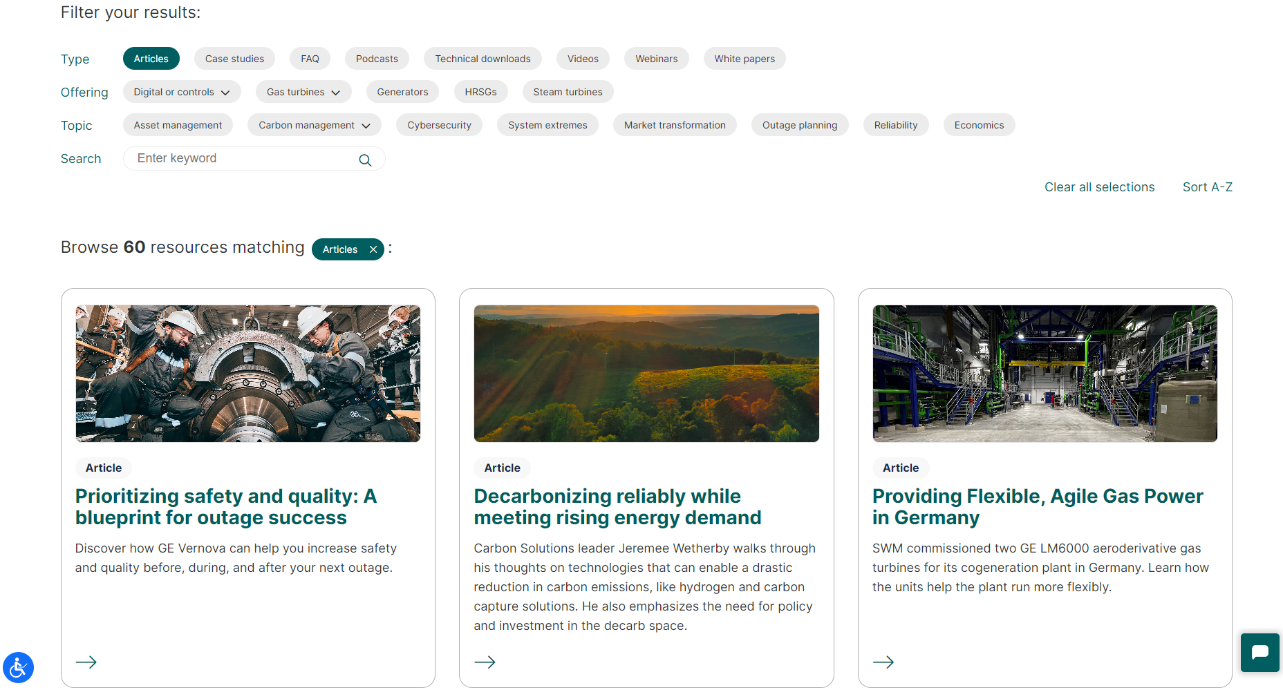Select the Cybersecurity topic chip

click(x=439, y=125)
